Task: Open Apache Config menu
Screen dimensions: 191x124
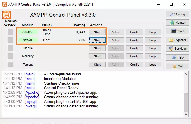Action: [x=135, y=32]
